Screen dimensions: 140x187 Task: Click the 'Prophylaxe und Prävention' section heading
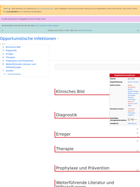point(82,168)
